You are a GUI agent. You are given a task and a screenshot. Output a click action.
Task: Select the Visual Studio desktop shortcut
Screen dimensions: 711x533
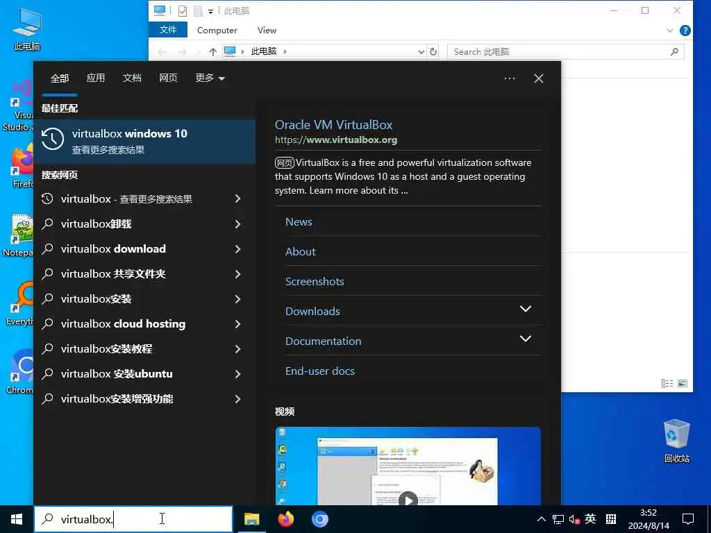point(17,105)
